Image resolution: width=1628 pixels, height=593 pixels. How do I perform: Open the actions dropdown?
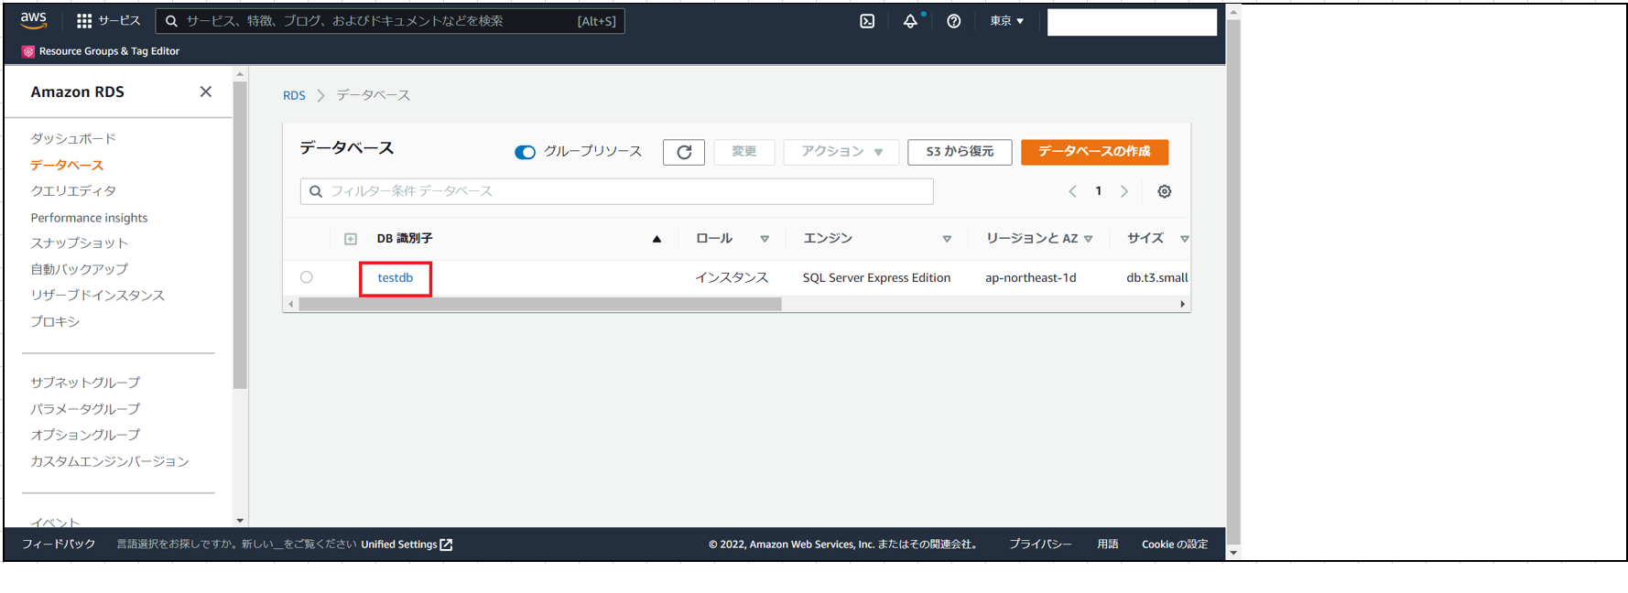point(841,152)
